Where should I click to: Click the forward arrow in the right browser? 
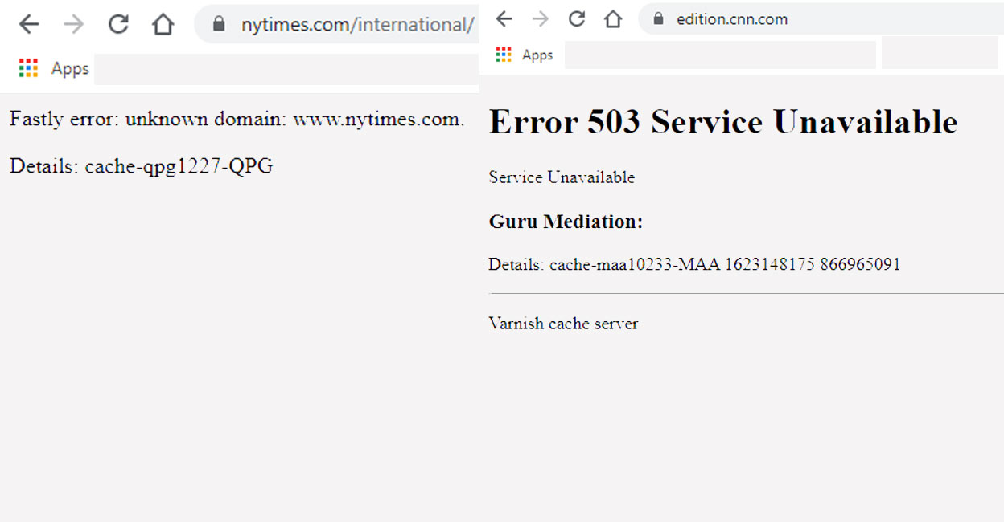pyautogui.click(x=540, y=18)
